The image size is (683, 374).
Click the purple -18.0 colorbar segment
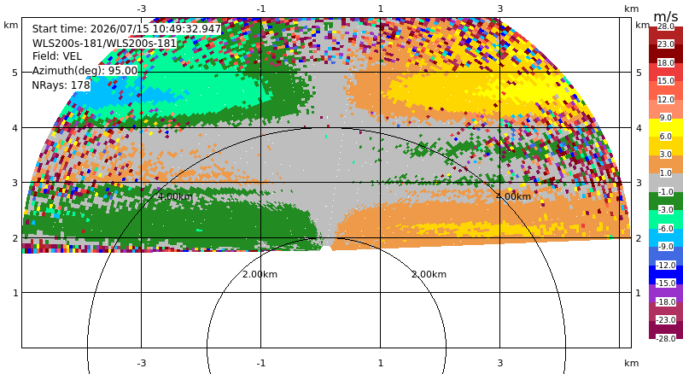point(666,294)
